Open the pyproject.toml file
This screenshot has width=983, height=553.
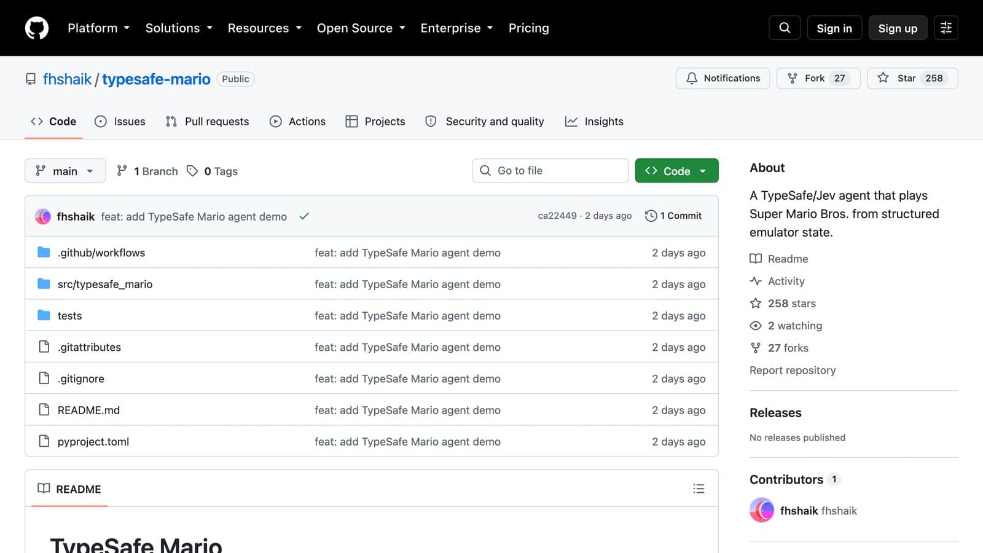click(x=93, y=441)
